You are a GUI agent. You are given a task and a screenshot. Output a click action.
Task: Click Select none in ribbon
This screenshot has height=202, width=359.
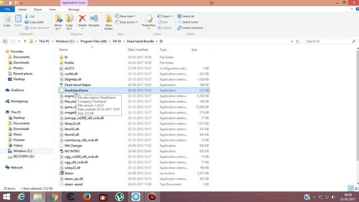coord(188,22)
